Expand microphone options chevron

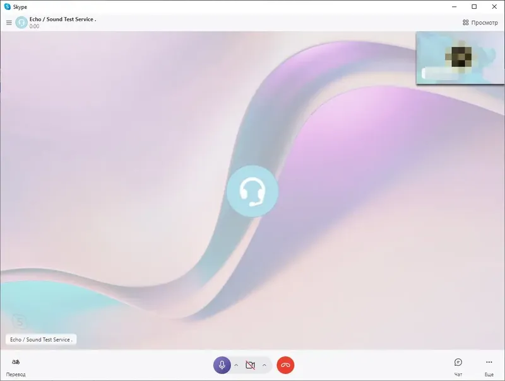[x=236, y=365]
